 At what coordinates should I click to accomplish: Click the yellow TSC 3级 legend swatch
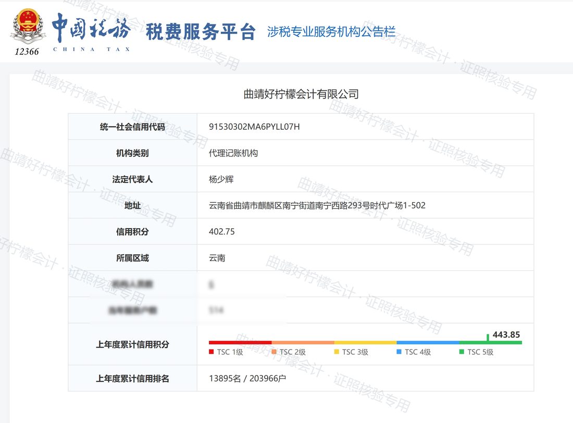337,352
